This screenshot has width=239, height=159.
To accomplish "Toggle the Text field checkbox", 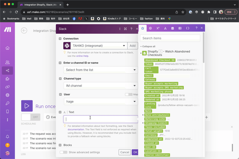I will (x=60, y=112).
